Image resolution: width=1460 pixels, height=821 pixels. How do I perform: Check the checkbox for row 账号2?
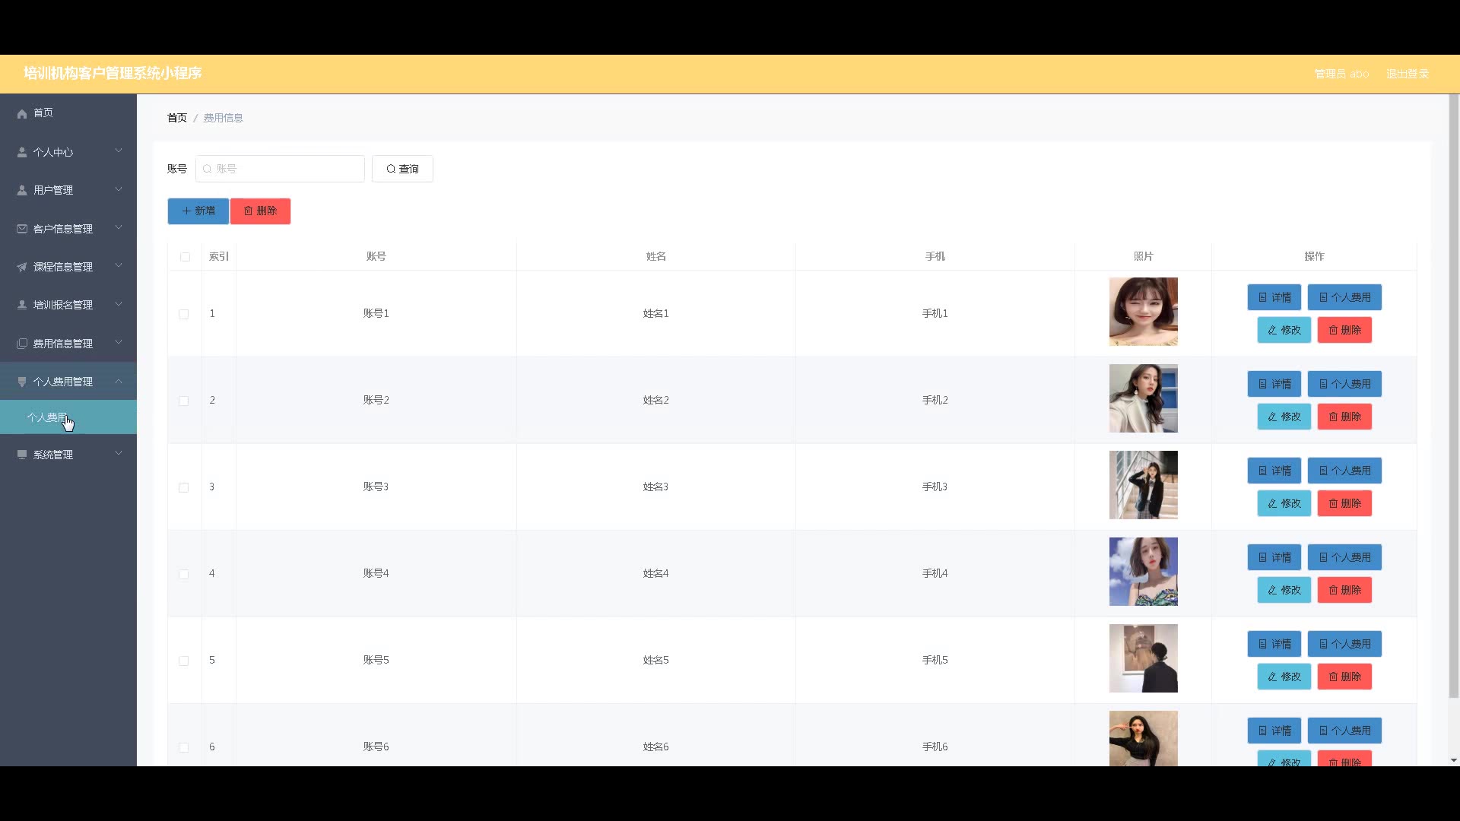tap(183, 401)
